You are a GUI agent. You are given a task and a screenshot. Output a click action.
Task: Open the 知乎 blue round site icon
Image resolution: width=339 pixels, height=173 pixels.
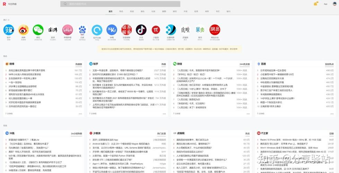click(9, 30)
